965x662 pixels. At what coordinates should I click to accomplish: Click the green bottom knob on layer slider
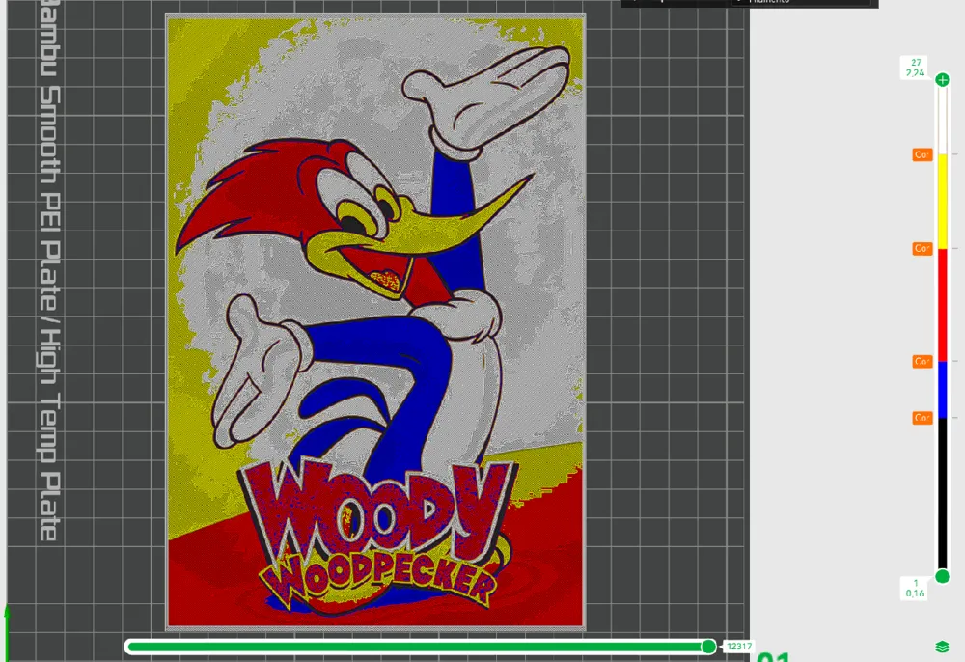click(941, 576)
